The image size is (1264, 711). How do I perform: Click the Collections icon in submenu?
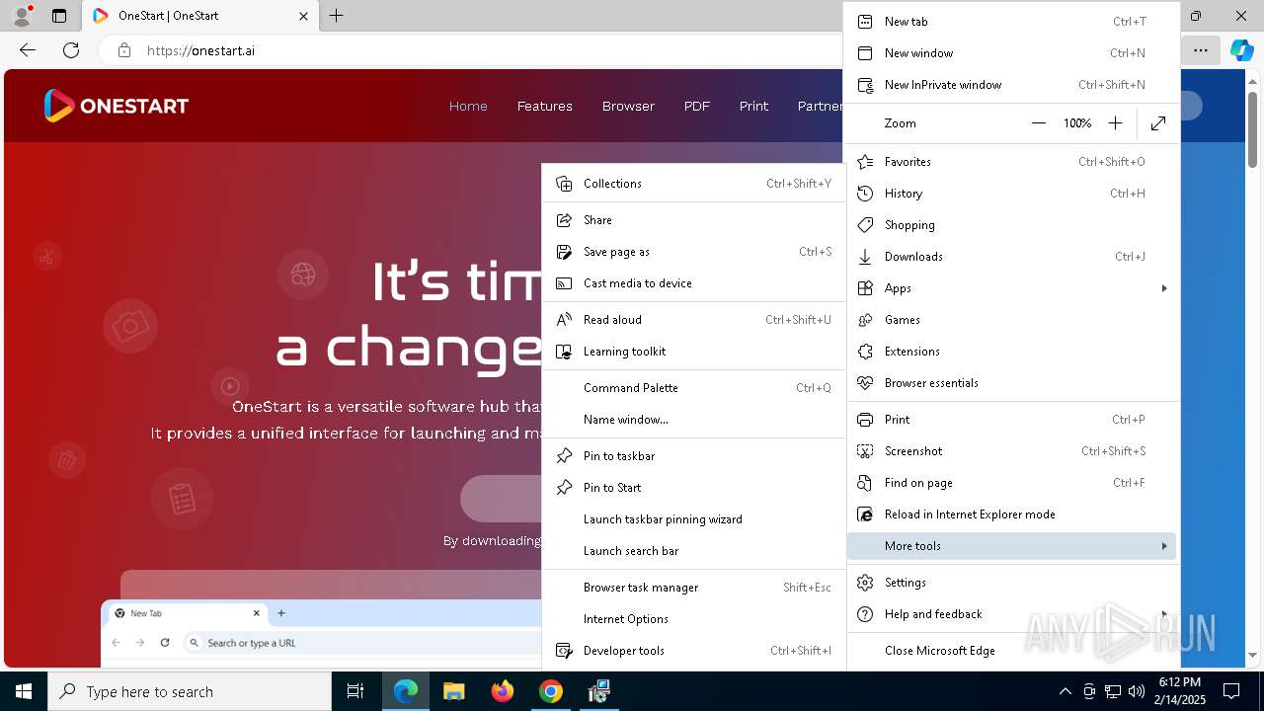564,184
